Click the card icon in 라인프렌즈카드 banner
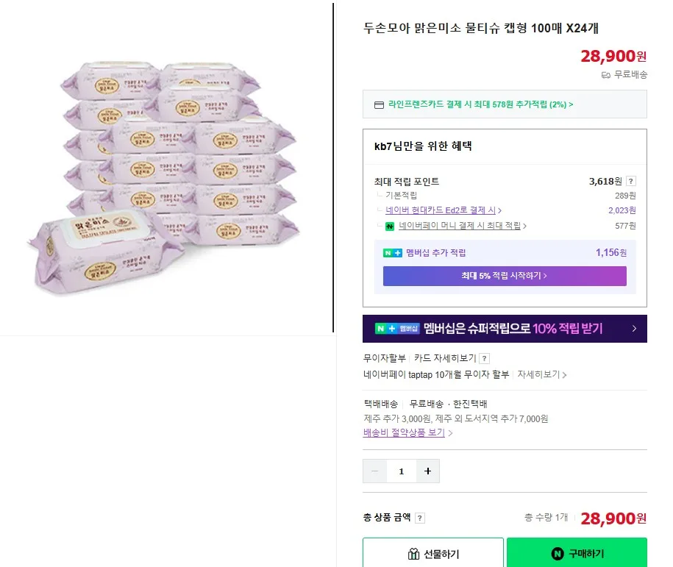The width and height of the screenshot is (673, 567). click(379, 104)
